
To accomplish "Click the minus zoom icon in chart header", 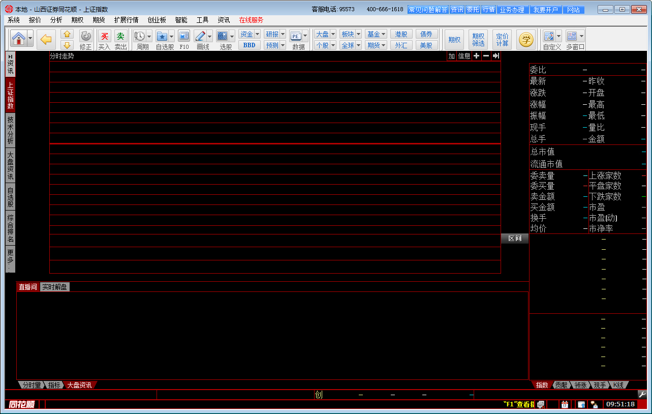I will point(486,56).
